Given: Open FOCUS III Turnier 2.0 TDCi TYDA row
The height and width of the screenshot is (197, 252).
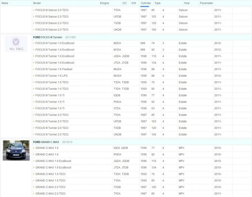Looking at the screenshot, I should 142,115.
